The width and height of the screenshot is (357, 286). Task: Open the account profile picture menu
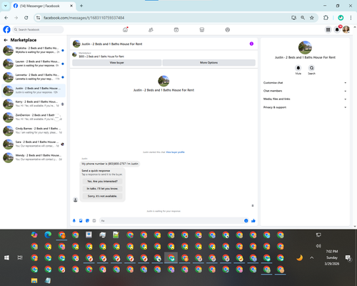tap(346, 29)
